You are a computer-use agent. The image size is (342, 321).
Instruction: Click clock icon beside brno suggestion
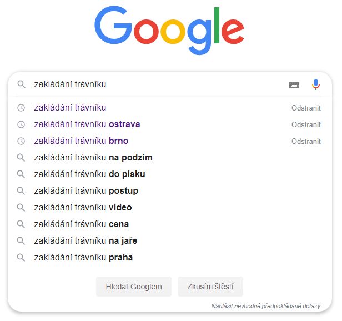[21, 141]
